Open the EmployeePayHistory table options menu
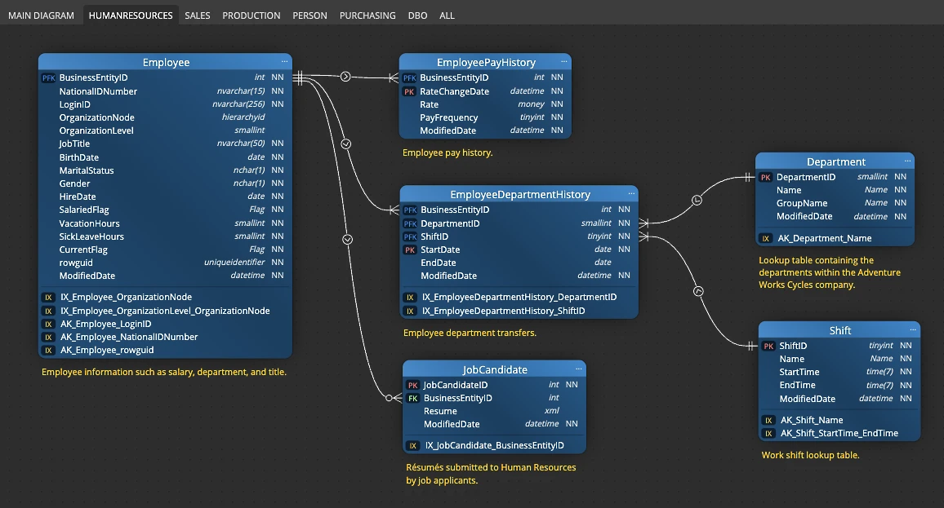Viewport: 944px width, 508px height. (563, 62)
